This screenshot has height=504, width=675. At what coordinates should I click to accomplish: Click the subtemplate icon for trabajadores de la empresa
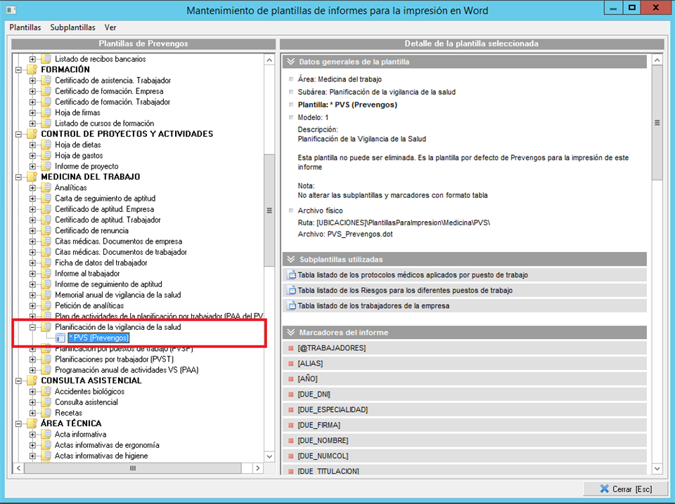292,306
